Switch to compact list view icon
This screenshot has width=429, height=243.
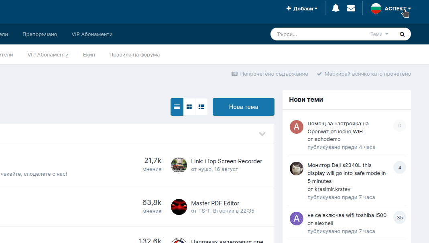(201, 107)
